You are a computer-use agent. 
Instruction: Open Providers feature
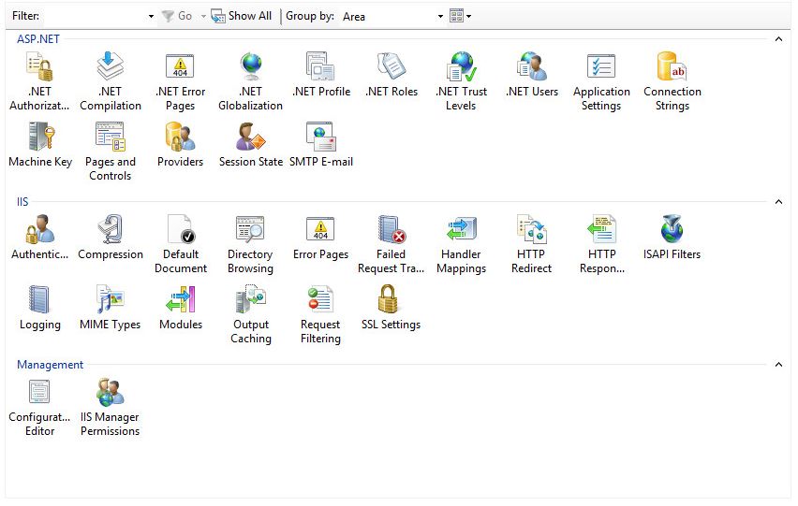(180, 145)
